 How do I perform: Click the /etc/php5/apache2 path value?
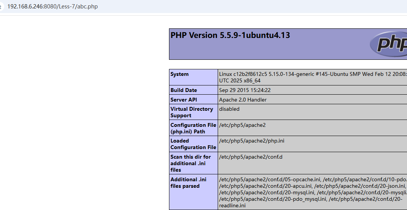click(x=242, y=125)
